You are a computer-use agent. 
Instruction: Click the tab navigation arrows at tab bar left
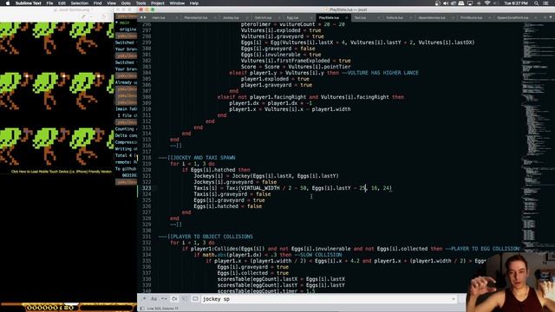[x=142, y=17]
